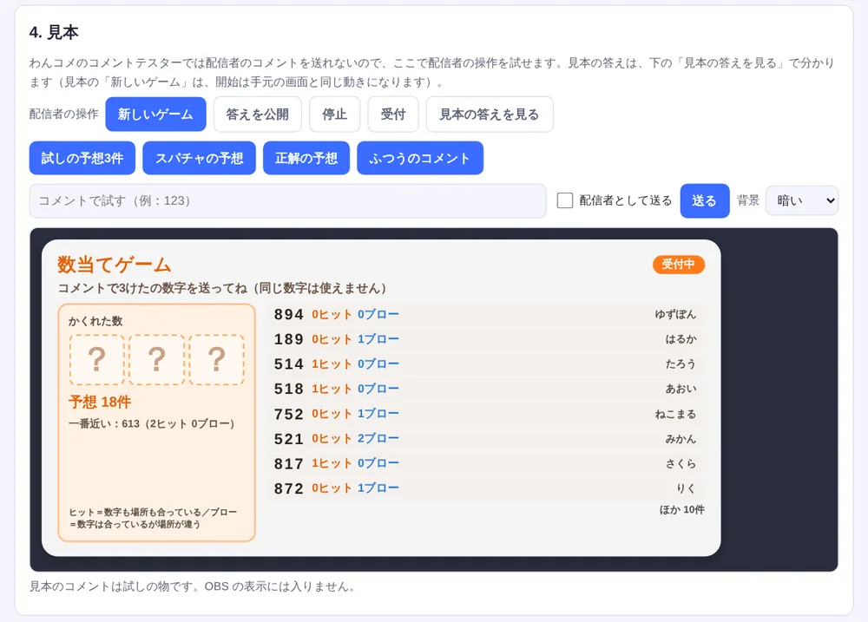Open the 背景 dropdown showing 暗い
The image size is (868, 622).
click(801, 200)
